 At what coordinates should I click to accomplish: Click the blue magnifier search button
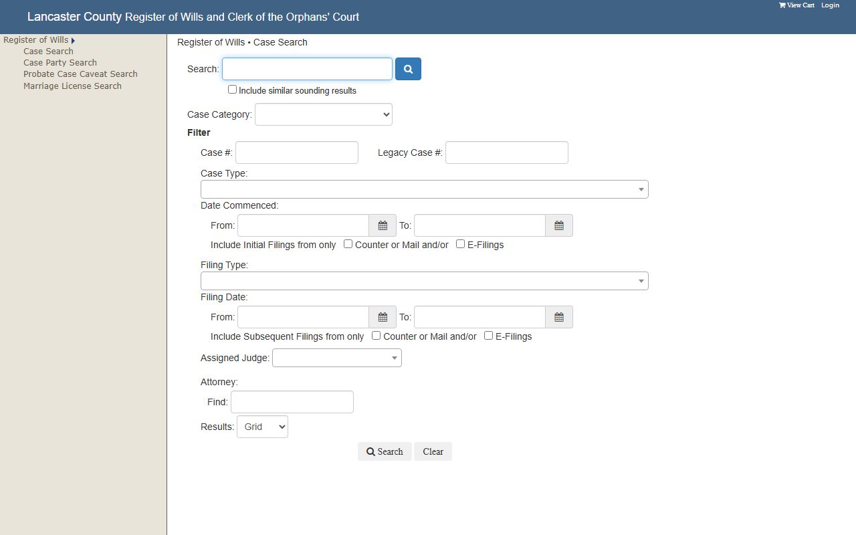(x=408, y=69)
